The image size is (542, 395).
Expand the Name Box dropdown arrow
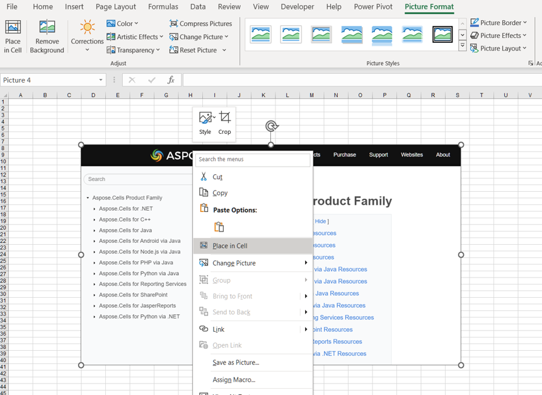pos(101,80)
